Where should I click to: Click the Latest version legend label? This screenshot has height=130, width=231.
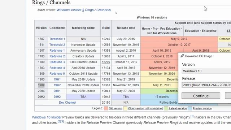(178, 108)
